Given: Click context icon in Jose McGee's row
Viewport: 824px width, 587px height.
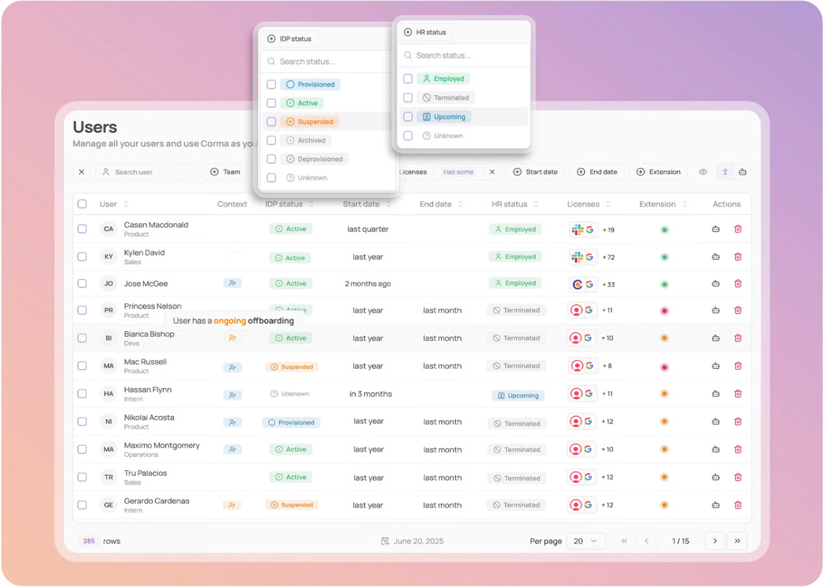Looking at the screenshot, I should [x=232, y=283].
